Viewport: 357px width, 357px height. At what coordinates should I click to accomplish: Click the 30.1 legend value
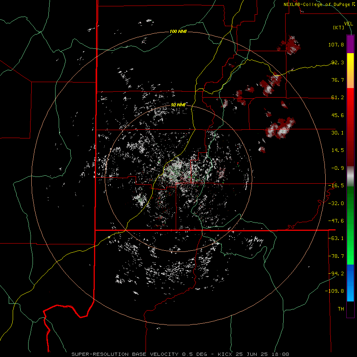(338, 133)
